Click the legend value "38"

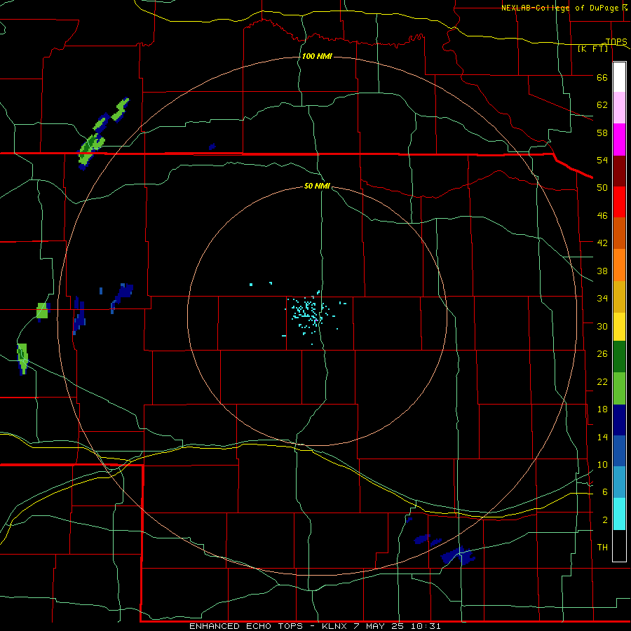tap(602, 271)
